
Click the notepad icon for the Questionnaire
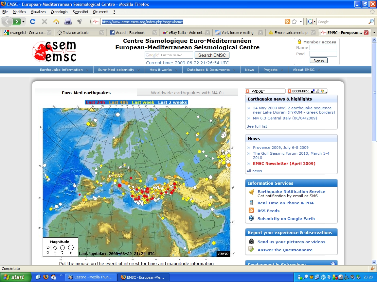pyautogui.click(x=251, y=249)
